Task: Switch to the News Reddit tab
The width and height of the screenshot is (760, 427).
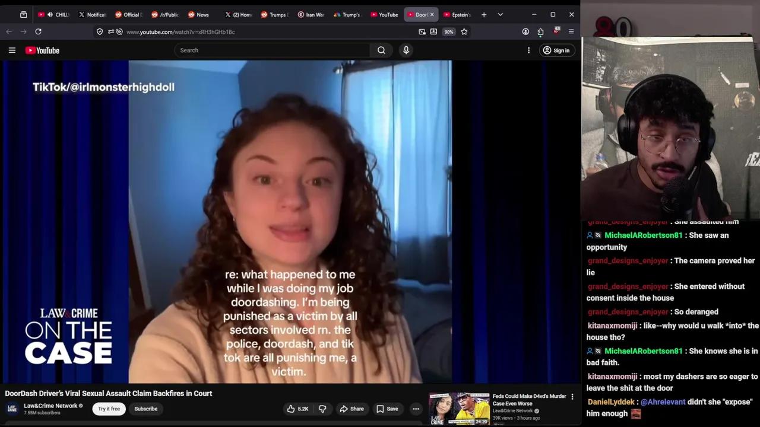Action: (x=201, y=14)
